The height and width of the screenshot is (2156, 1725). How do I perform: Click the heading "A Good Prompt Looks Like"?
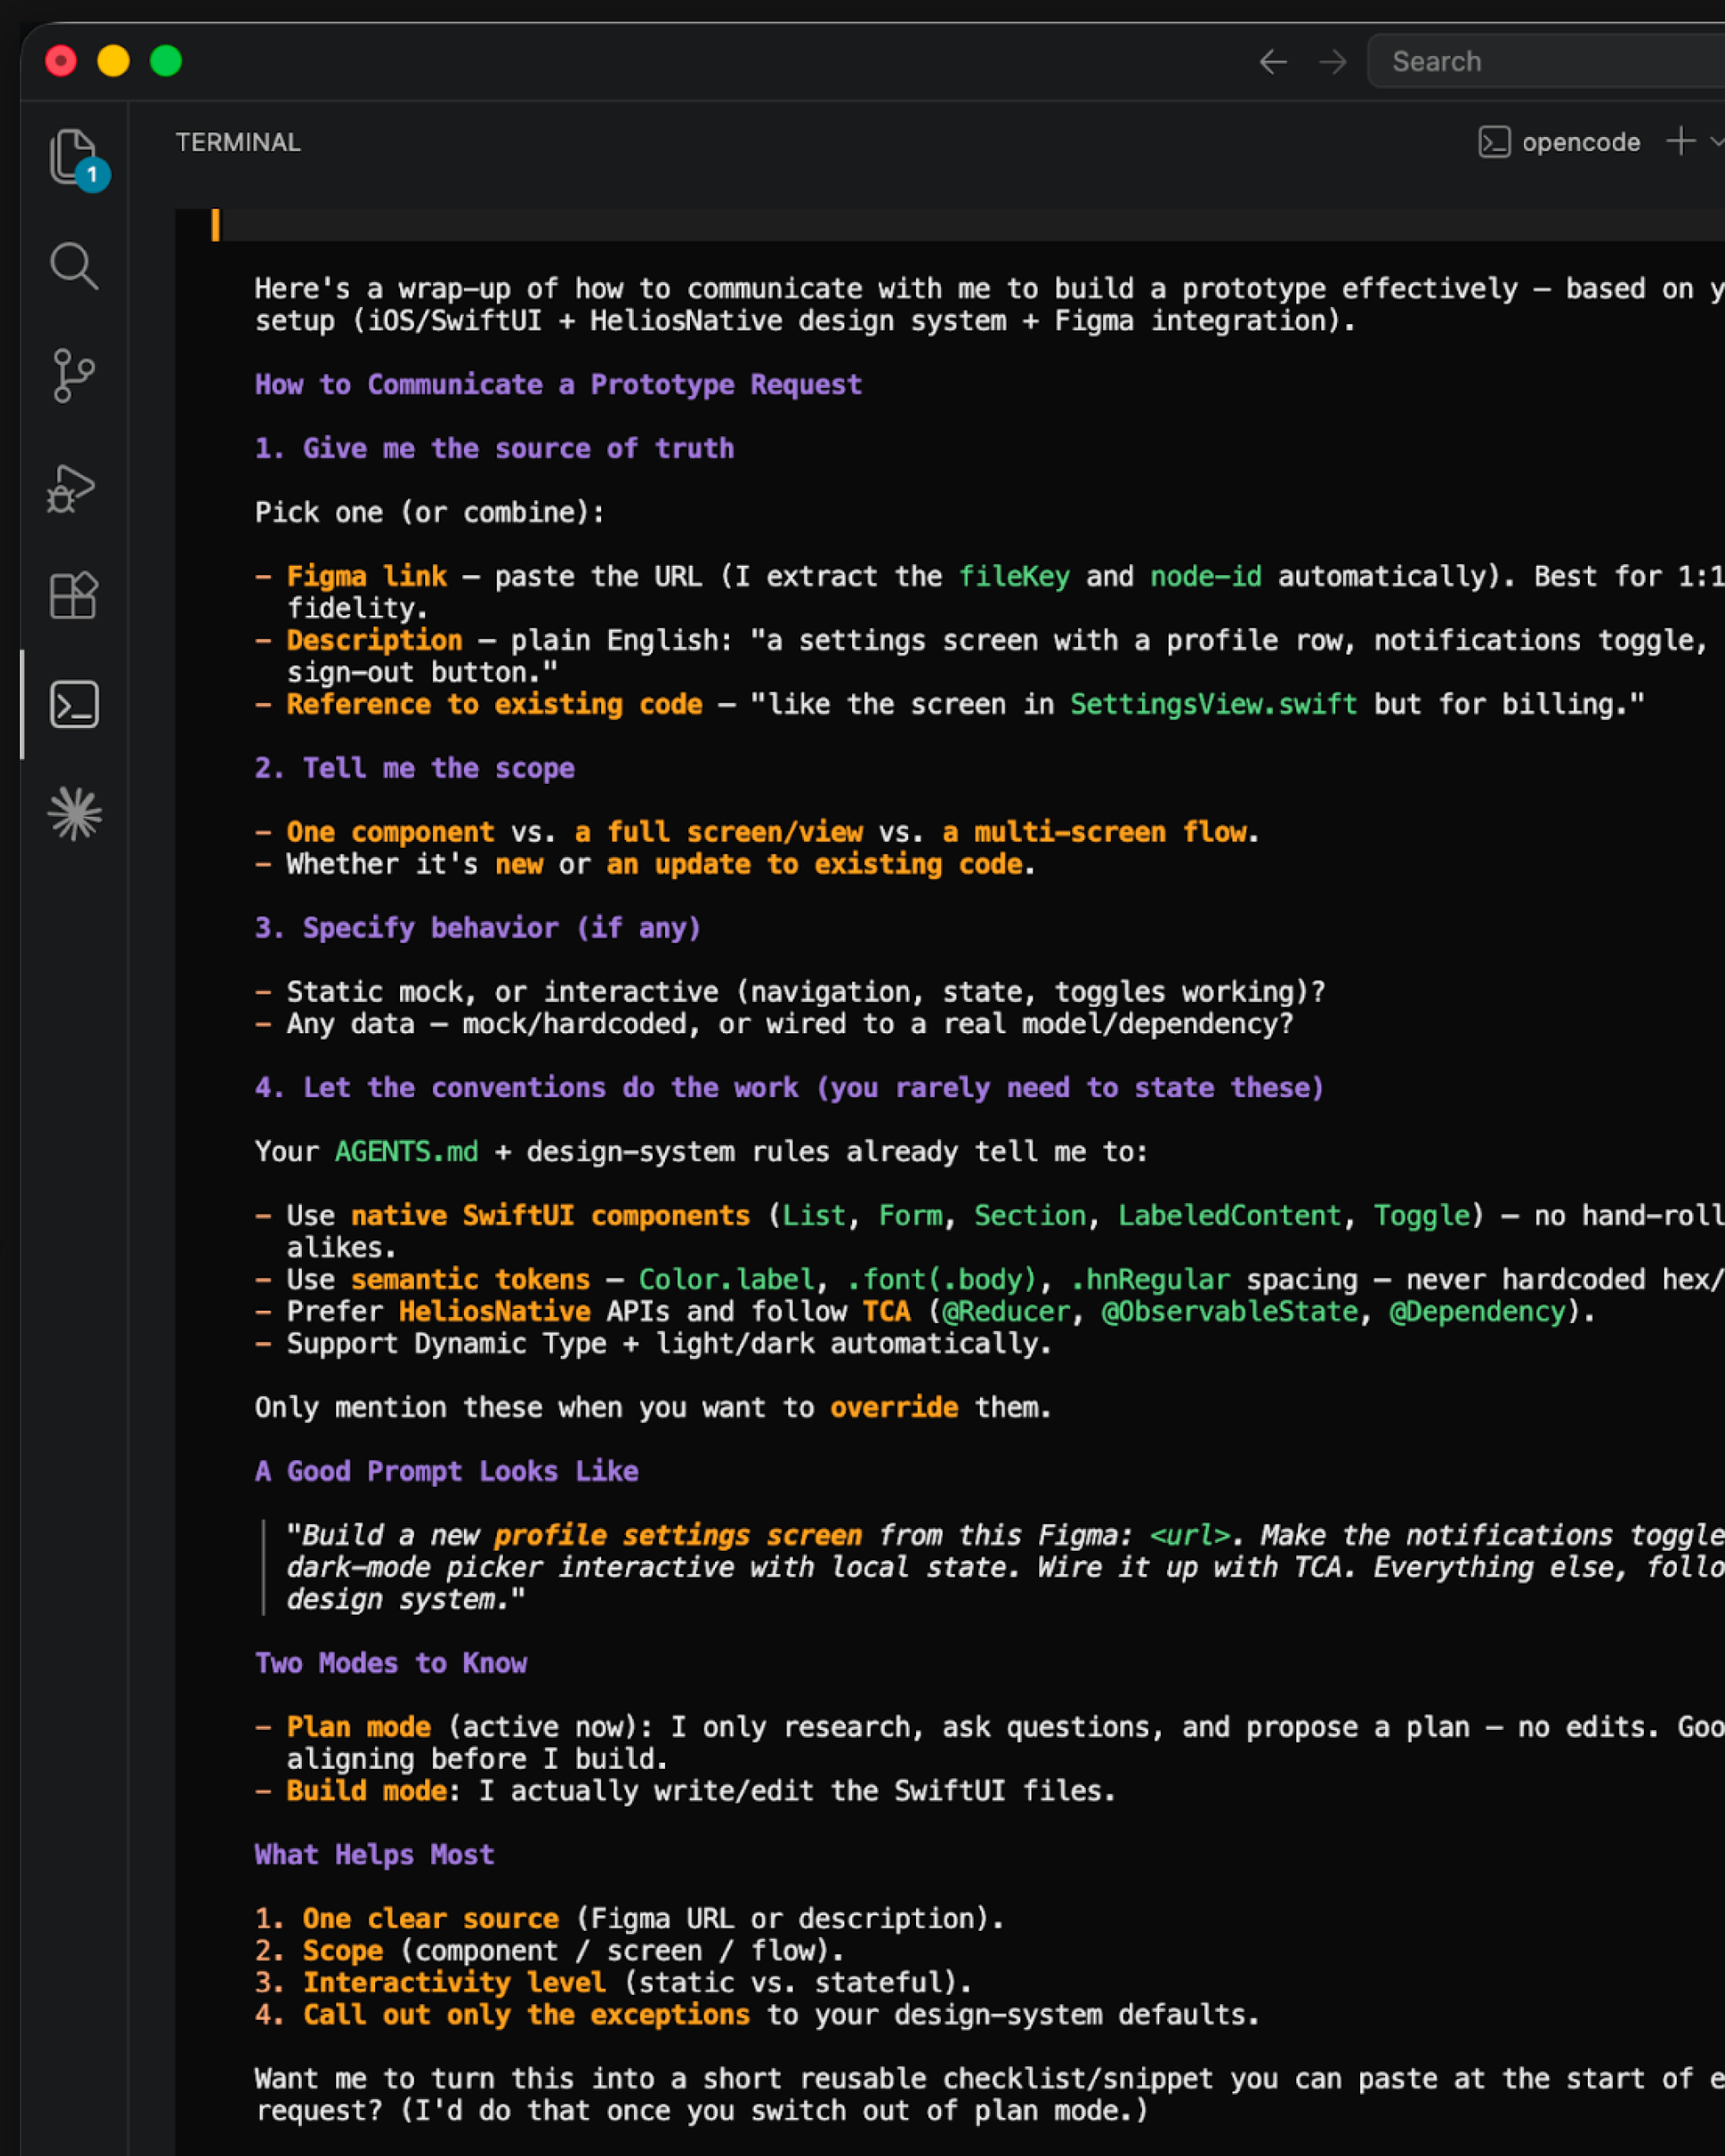(447, 1472)
